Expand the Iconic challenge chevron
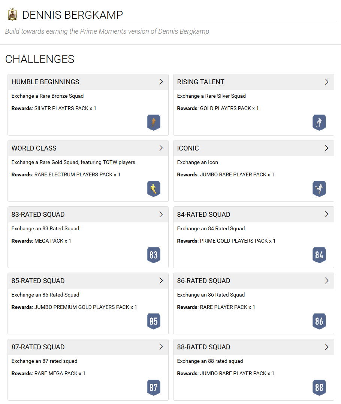Image resolution: width=341 pixels, height=404 pixels. point(326,148)
